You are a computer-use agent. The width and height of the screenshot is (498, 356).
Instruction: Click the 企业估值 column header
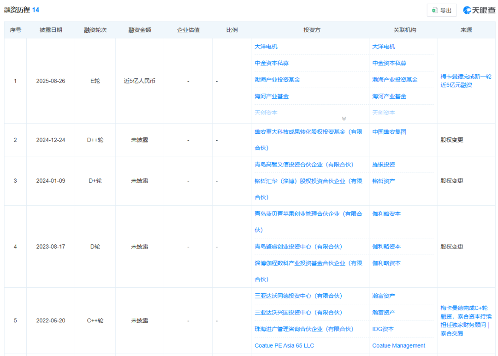[x=188, y=30]
